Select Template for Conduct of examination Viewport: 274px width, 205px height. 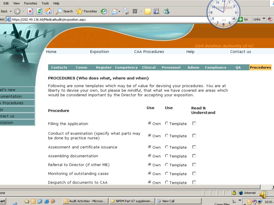coord(166,135)
